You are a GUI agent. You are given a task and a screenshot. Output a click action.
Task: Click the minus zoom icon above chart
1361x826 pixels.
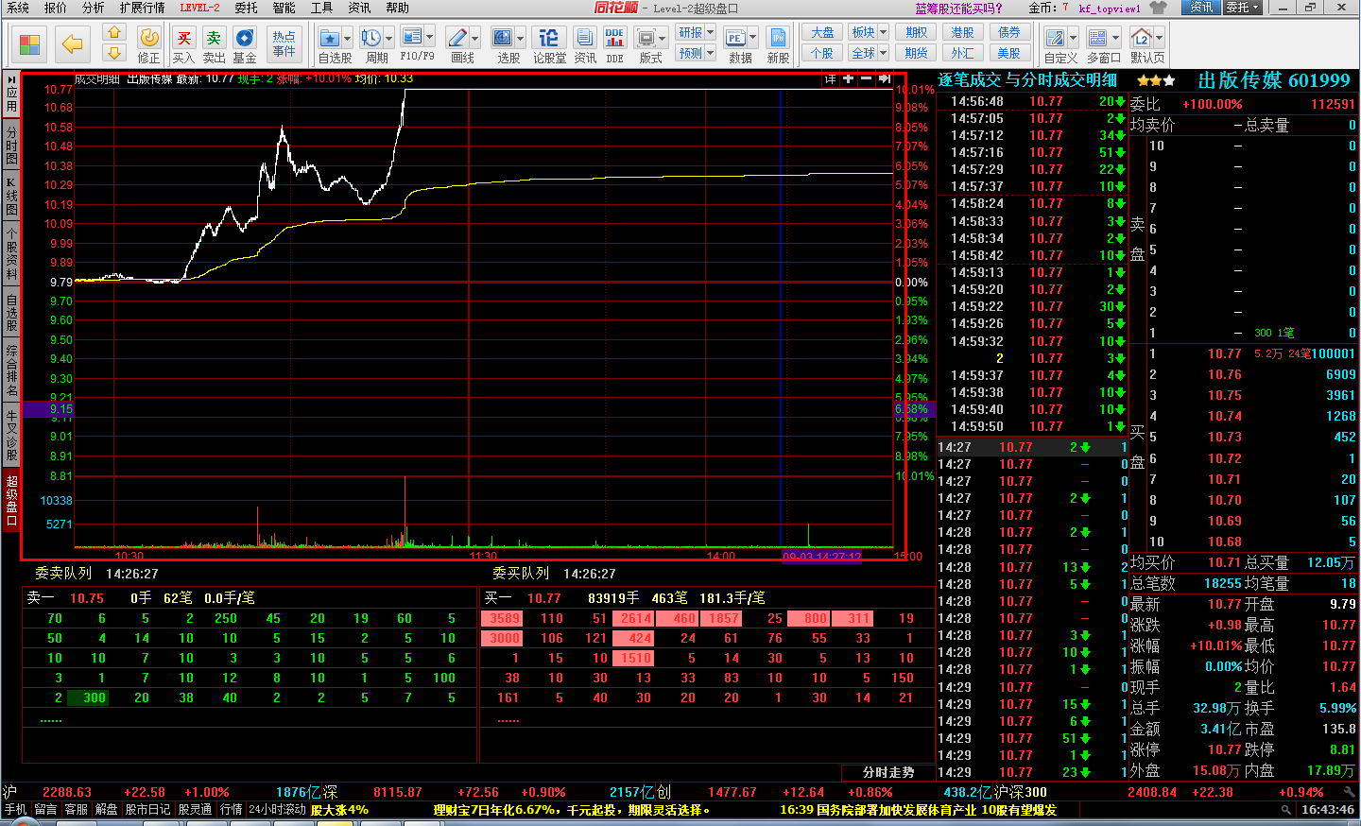click(x=866, y=78)
